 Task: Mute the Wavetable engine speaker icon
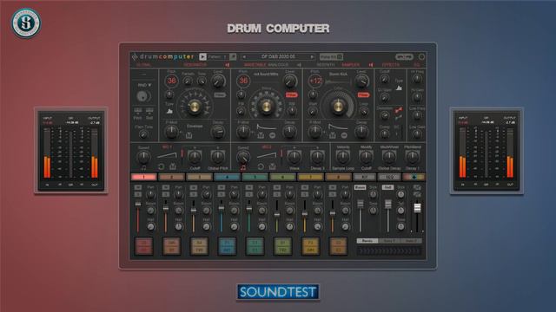click(x=299, y=65)
